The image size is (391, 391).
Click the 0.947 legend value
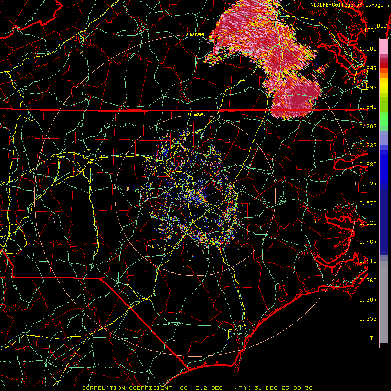[x=368, y=68]
